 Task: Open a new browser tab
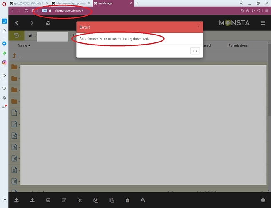[137, 3]
